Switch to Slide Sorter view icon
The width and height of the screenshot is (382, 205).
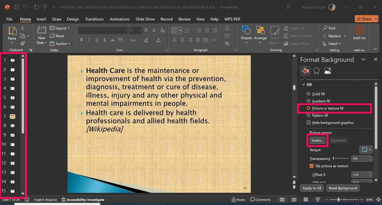click(x=294, y=200)
